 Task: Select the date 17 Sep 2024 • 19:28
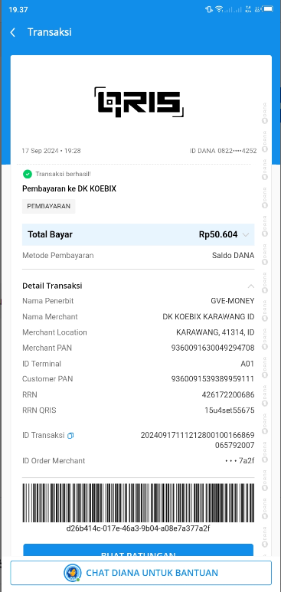(51, 151)
